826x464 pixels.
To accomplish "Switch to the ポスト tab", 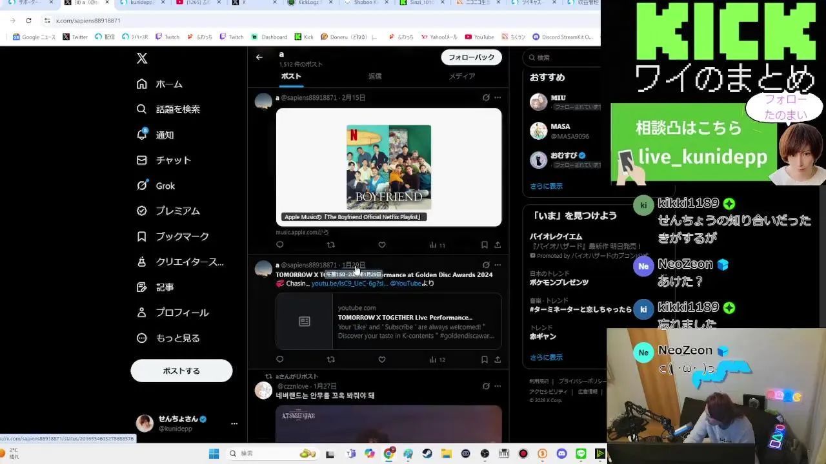I will [291, 76].
